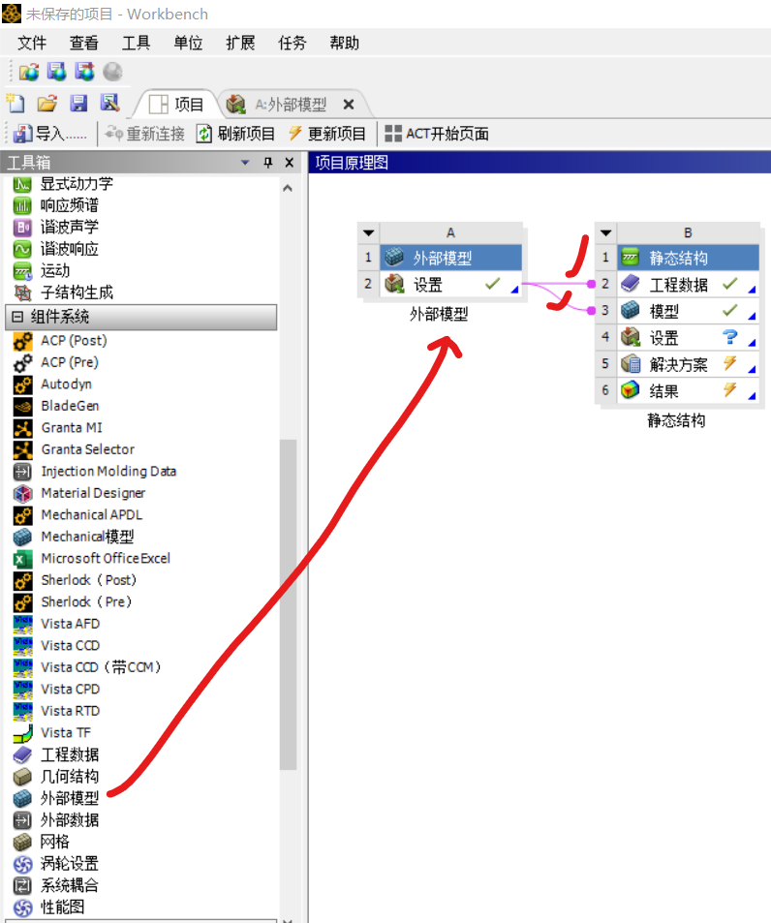
Task: Click the 重新连接 reconnect button
Action: (x=144, y=134)
